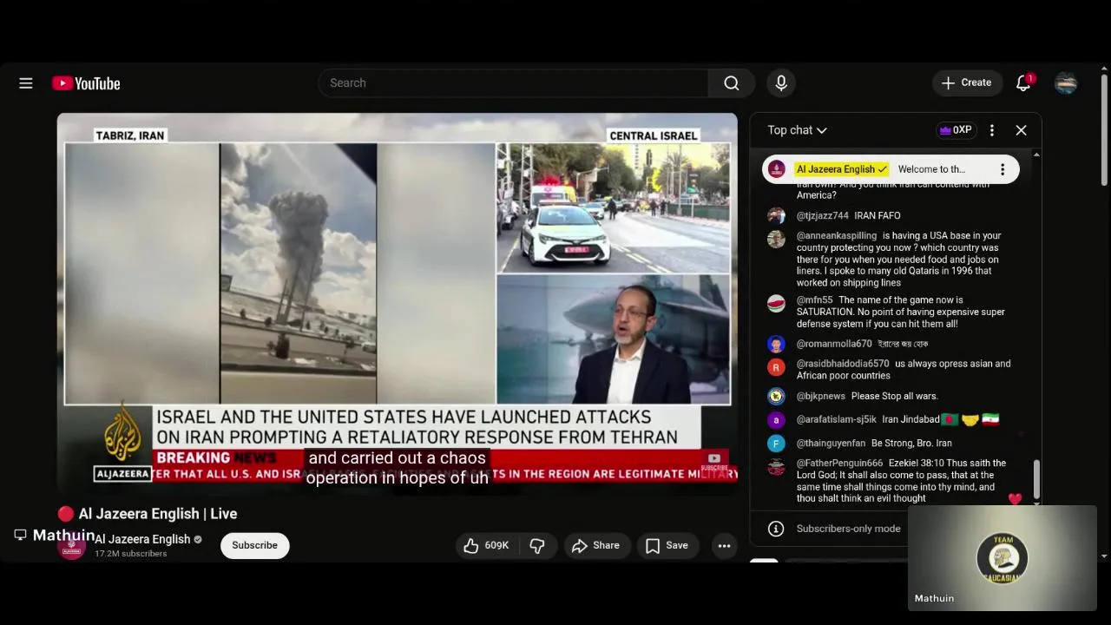Click the page vertical scrollbar

coord(1104,130)
